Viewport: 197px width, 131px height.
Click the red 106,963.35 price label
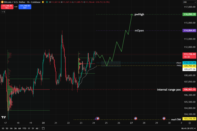[x=189, y=89]
